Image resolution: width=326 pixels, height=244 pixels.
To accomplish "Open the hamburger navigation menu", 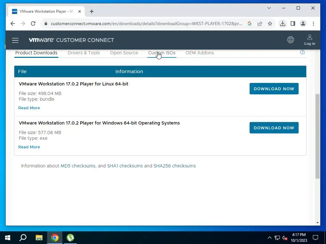I will 15,40.
